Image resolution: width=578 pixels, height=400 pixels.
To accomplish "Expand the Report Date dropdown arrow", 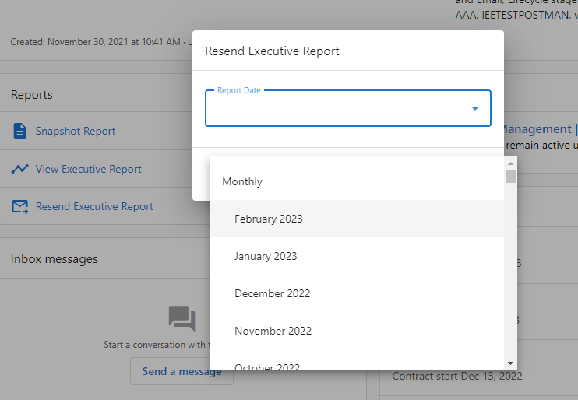I will point(475,108).
